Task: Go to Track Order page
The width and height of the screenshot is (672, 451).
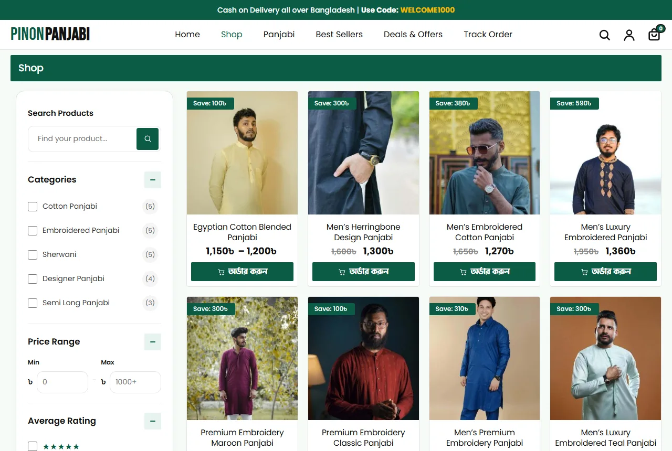Action: (488, 35)
